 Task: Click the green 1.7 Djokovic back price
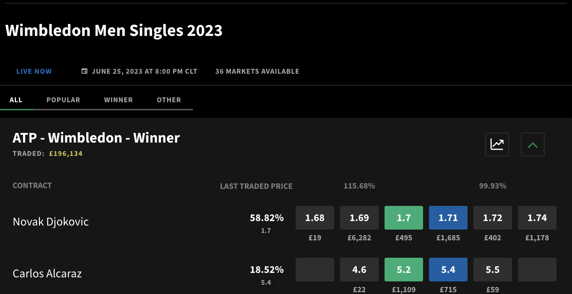(x=404, y=218)
